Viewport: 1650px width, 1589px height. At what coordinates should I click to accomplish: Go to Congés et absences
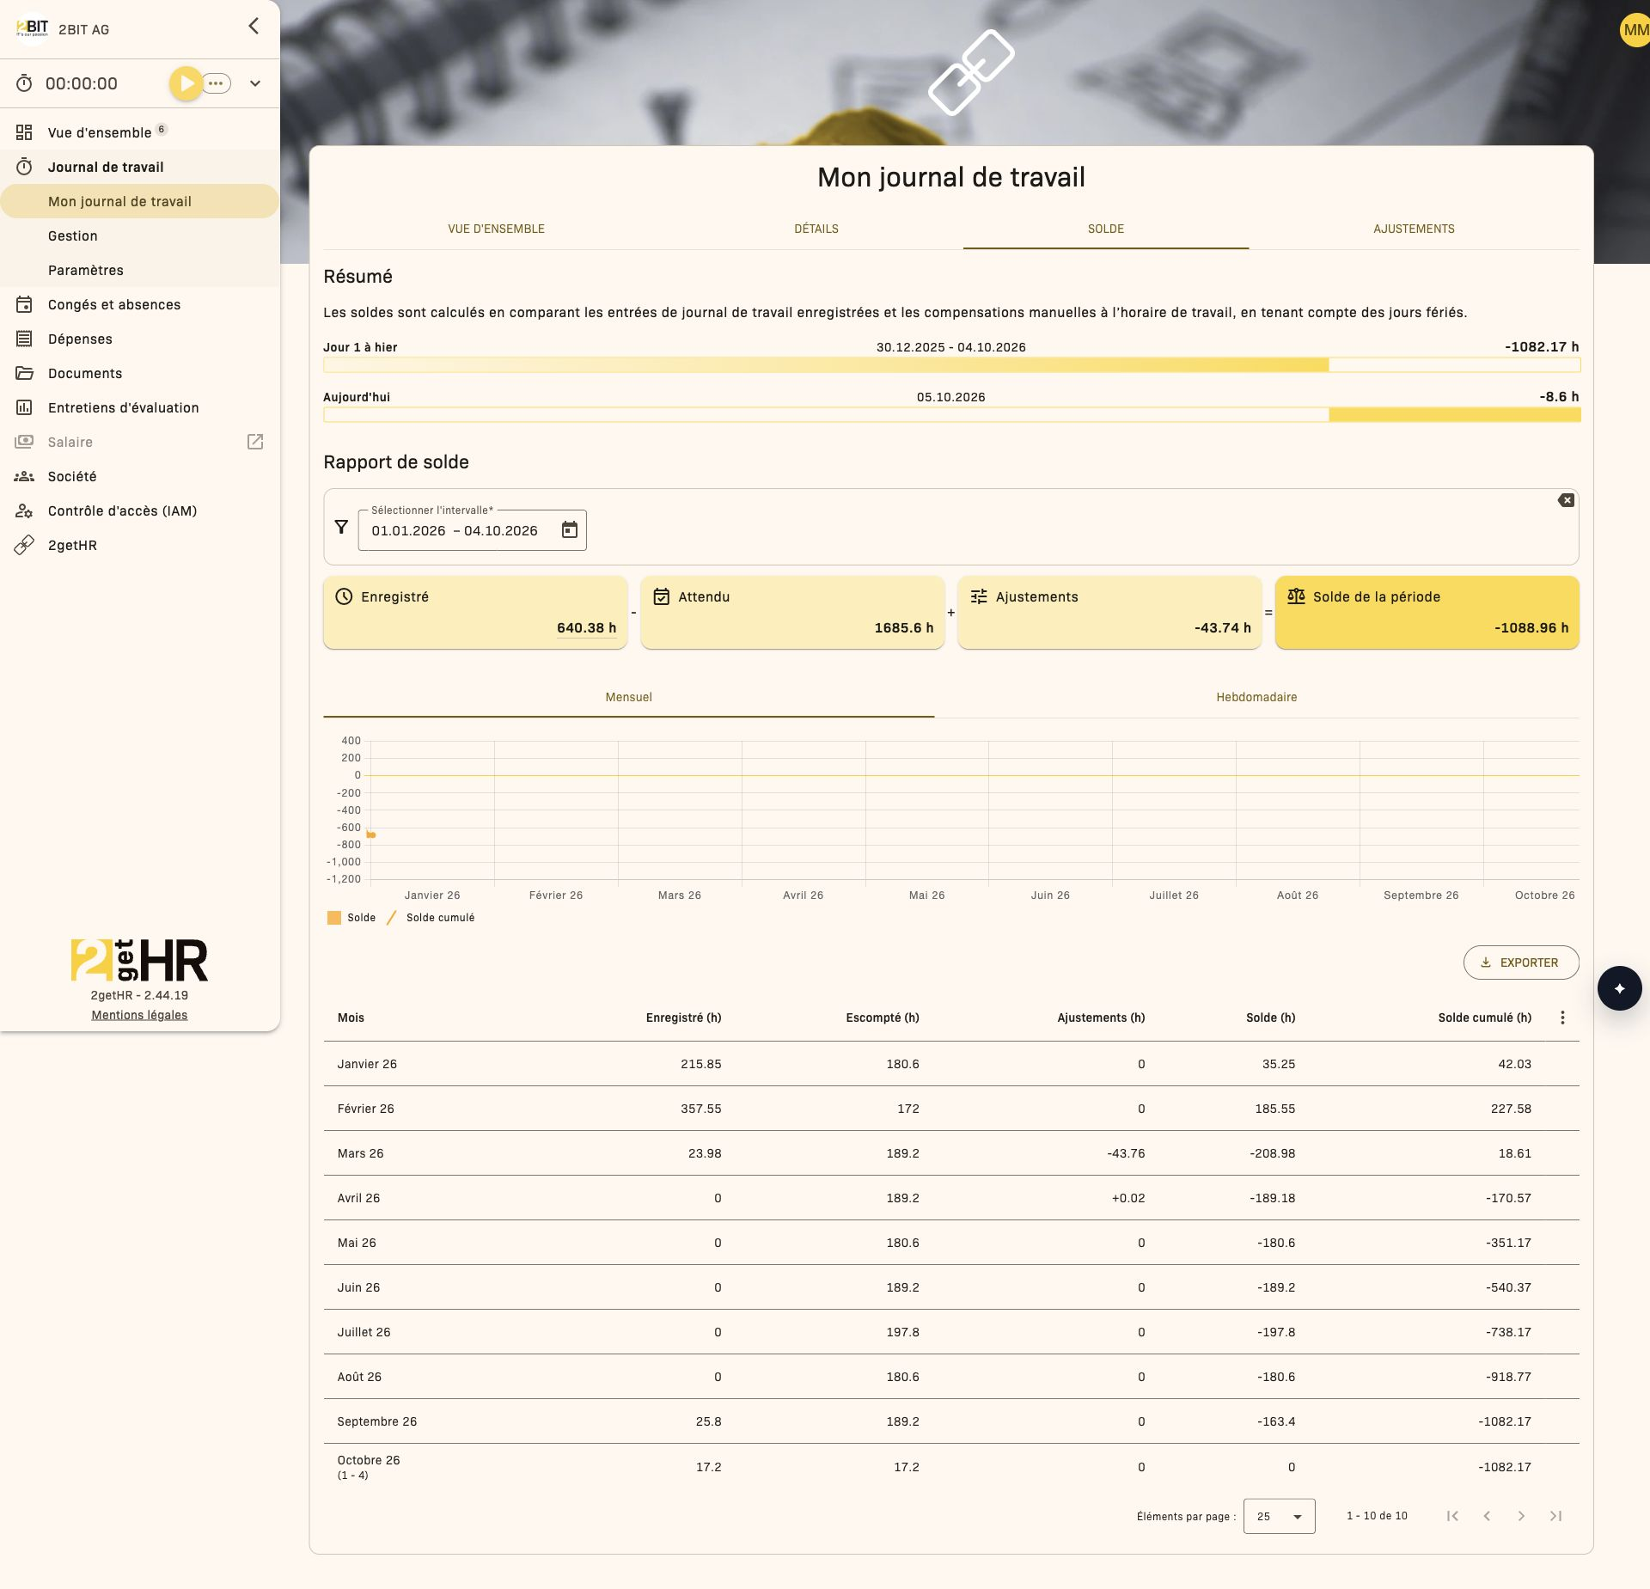(140, 304)
